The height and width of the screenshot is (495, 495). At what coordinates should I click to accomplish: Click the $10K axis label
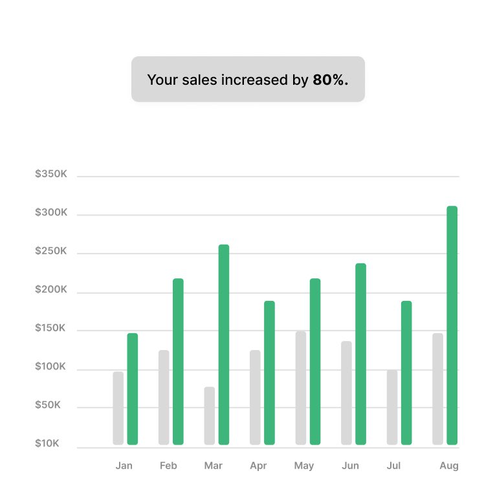coord(47,444)
